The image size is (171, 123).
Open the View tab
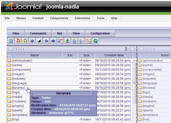[x=76, y=33]
